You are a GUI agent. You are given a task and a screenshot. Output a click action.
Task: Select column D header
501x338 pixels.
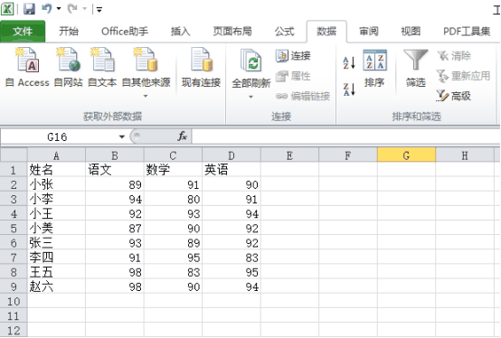pos(232,155)
